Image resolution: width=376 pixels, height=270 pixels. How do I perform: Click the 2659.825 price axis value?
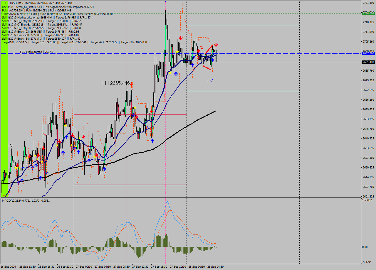click(368, 109)
